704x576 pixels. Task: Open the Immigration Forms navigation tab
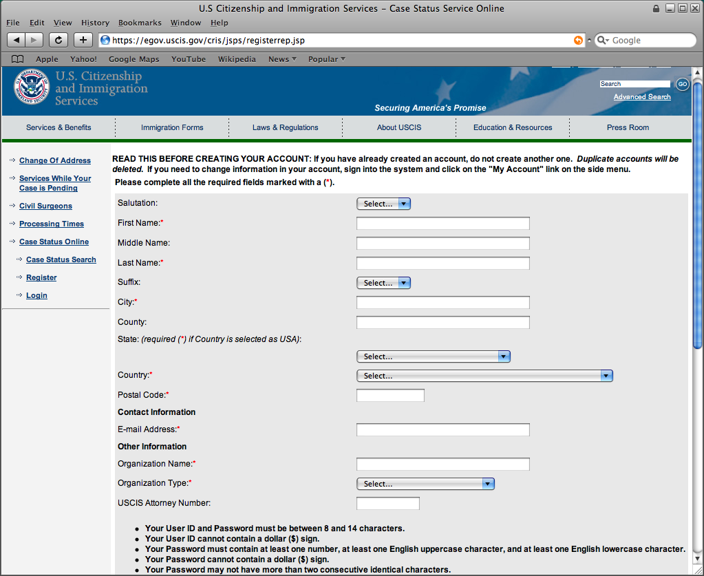point(172,127)
